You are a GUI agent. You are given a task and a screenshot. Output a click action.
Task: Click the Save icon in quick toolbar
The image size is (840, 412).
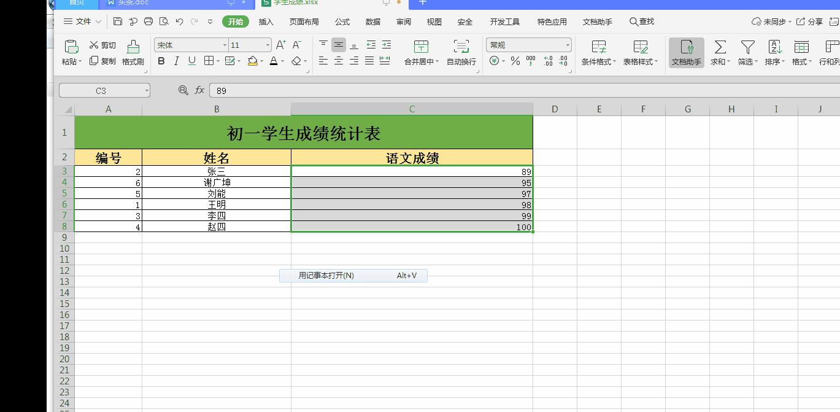coord(118,21)
